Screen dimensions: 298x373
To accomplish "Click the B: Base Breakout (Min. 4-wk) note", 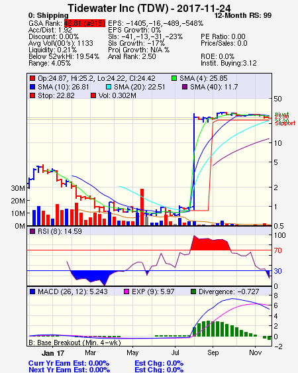I will 75,343.
